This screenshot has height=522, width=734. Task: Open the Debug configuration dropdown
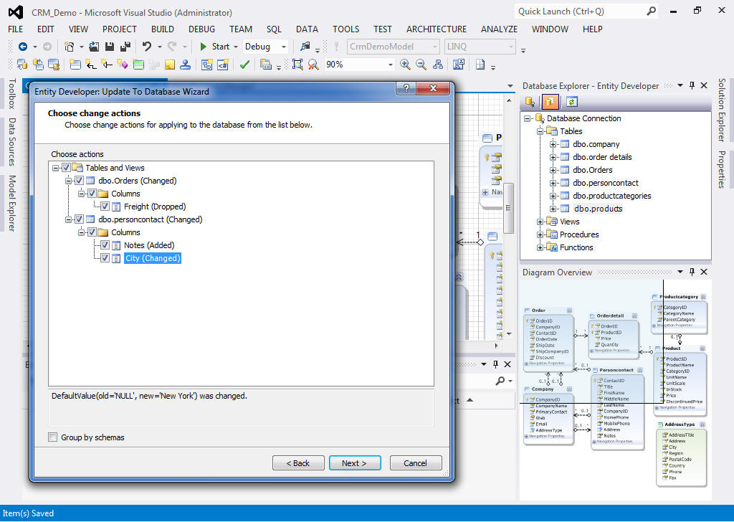265,47
